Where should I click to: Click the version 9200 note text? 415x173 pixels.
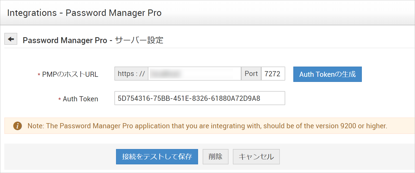coord(207,126)
